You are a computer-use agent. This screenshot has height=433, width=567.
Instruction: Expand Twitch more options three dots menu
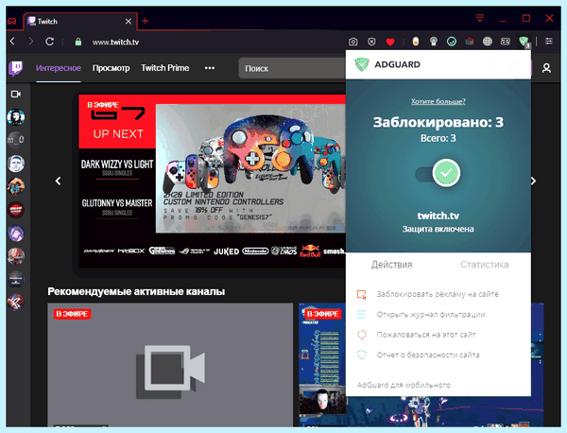210,68
